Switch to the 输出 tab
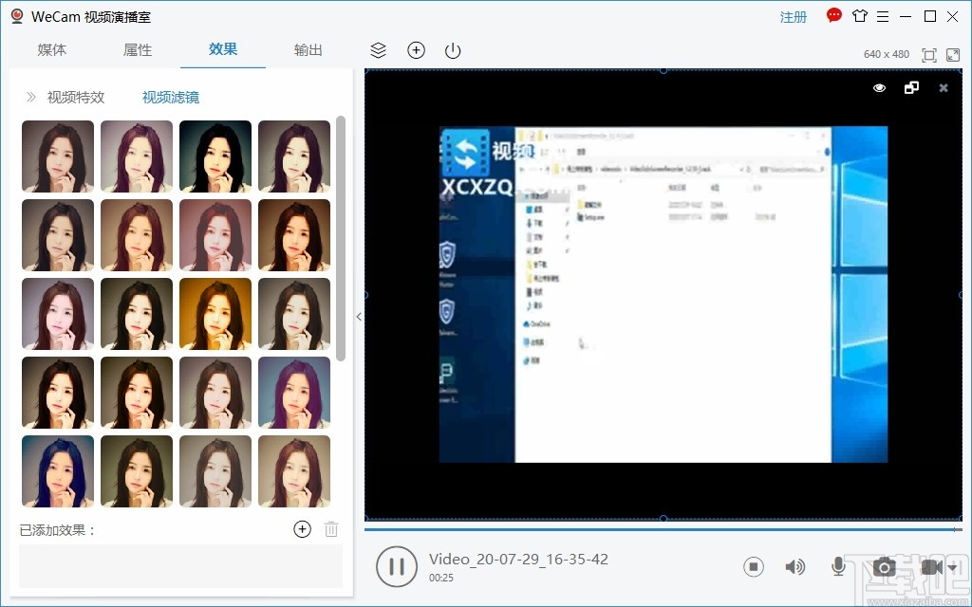 pyautogui.click(x=308, y=49)
